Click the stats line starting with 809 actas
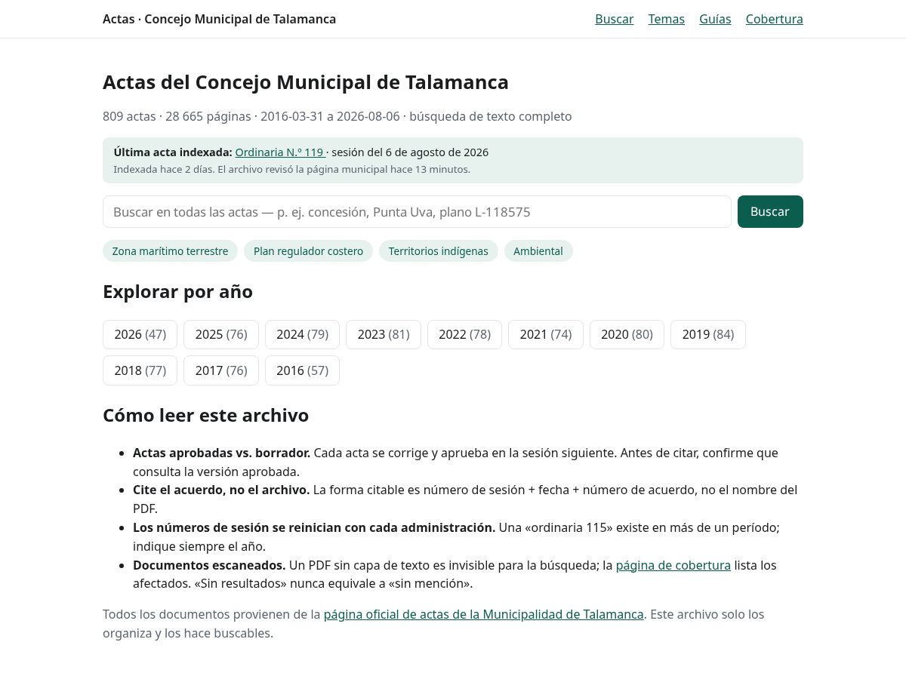 (x=337, y=116)
